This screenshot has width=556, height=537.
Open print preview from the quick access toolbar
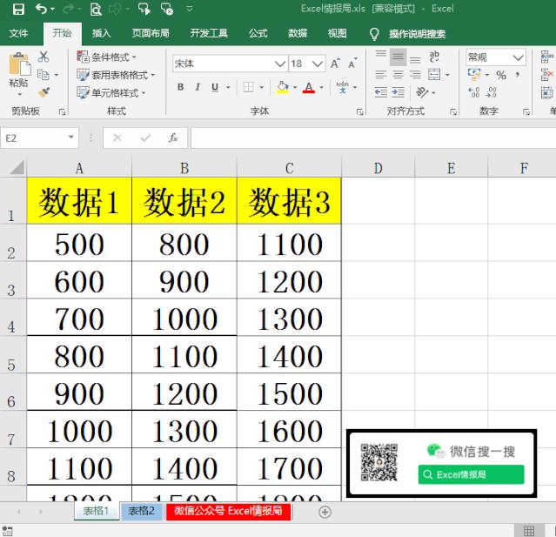[x=96, y=10]
